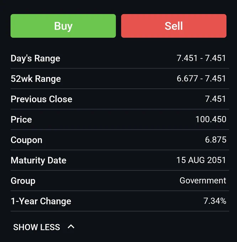Select the price value 100.450

click(x=211, y=119)
